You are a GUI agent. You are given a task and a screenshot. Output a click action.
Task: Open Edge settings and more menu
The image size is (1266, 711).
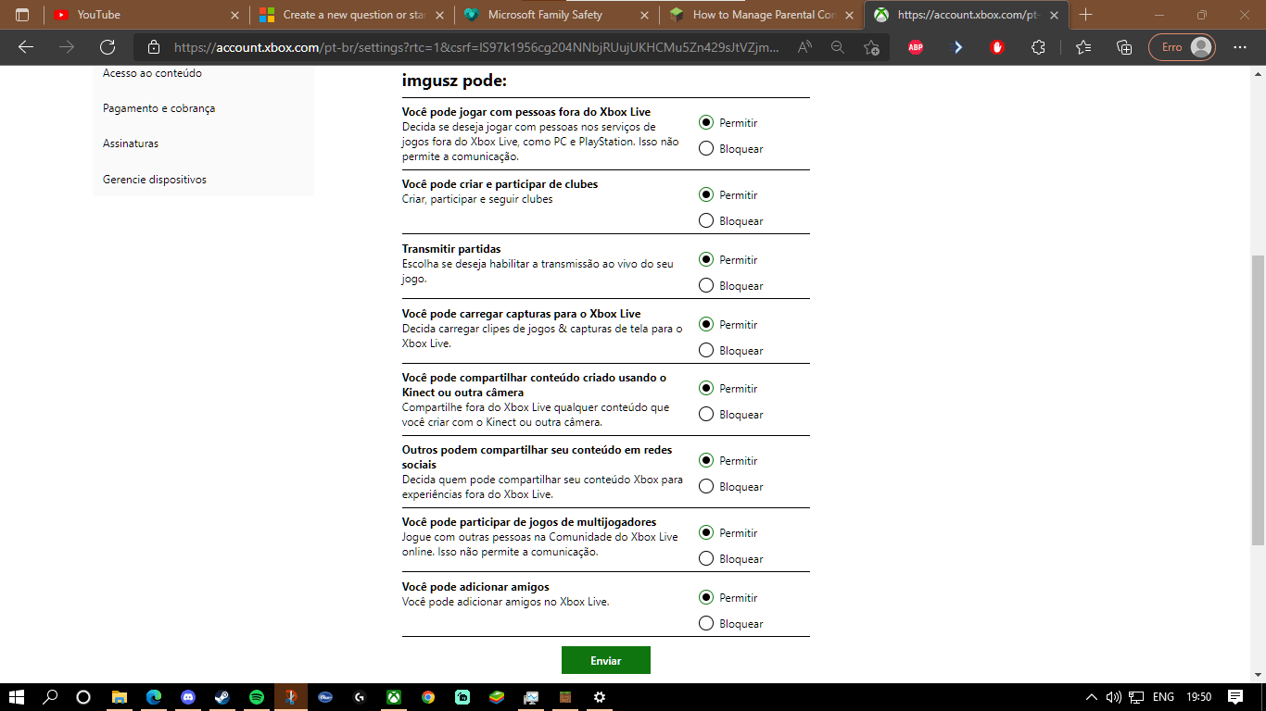(x=1239, y=47)
